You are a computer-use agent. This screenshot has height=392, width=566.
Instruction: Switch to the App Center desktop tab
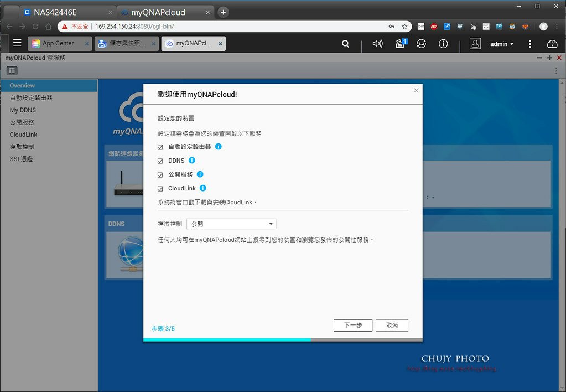point(60,43)
